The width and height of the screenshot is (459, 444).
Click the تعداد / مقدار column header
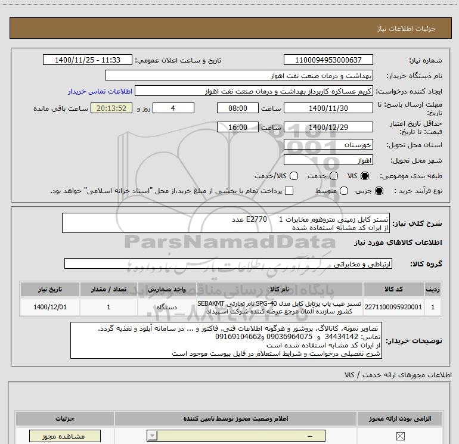[108, 289]
